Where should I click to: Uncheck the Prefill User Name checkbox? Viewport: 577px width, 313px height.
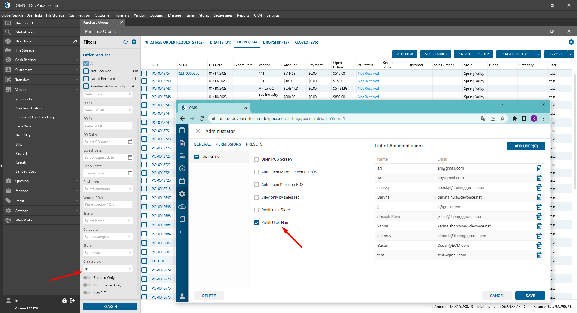point(256,223)
